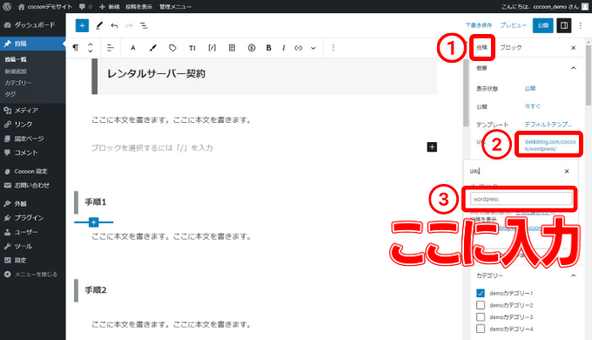Select the marker highlighter icon
Viewport: 592px width, 340px height.
(153, 48)
